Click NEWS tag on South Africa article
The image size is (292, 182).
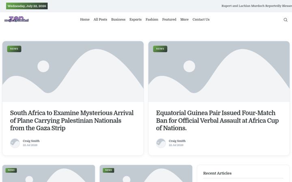(x=14, y=49)
